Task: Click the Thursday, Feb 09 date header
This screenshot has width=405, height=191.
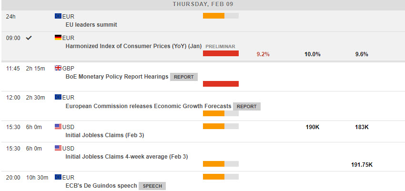Action: pyautogui.click(x=202, y=4)
